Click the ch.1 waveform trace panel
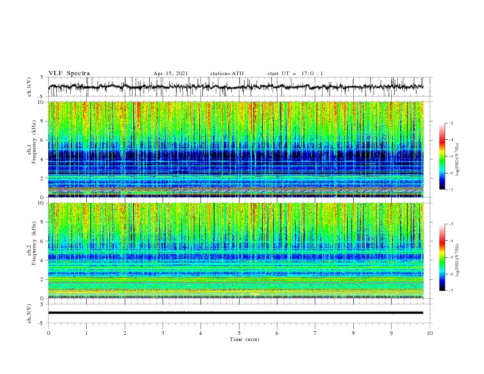Screen dimensions: 484x374 point(240,87)
